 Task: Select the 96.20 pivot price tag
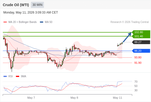(x=141, y=51)
